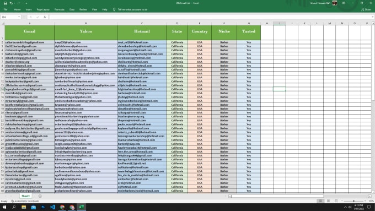The image size is (375, 211).
Task: Click the Niche header cell
Action: (224, 33)
